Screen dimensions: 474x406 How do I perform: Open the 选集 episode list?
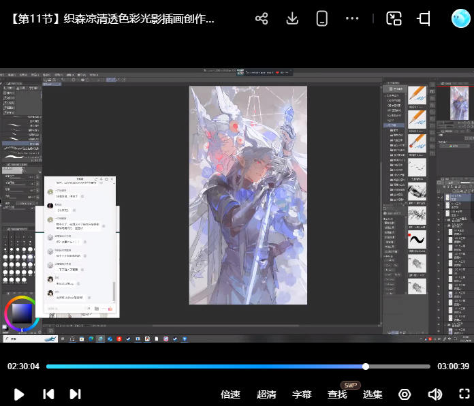click(x=373, y=394)
